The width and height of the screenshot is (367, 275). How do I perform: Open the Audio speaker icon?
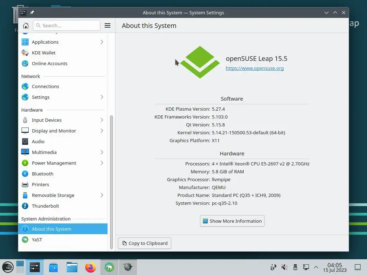click(25, 142)
